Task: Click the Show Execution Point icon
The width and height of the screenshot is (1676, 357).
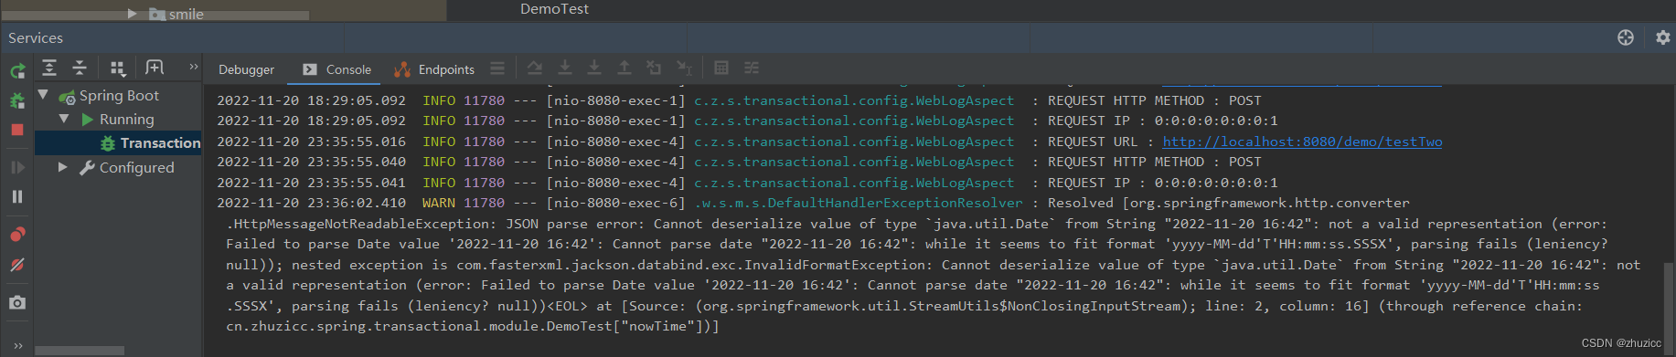Action: click(x=535, y=68)
